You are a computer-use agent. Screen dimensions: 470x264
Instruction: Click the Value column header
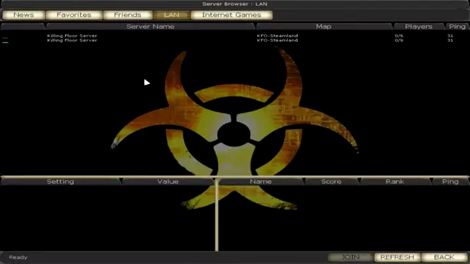coord(168,182)
